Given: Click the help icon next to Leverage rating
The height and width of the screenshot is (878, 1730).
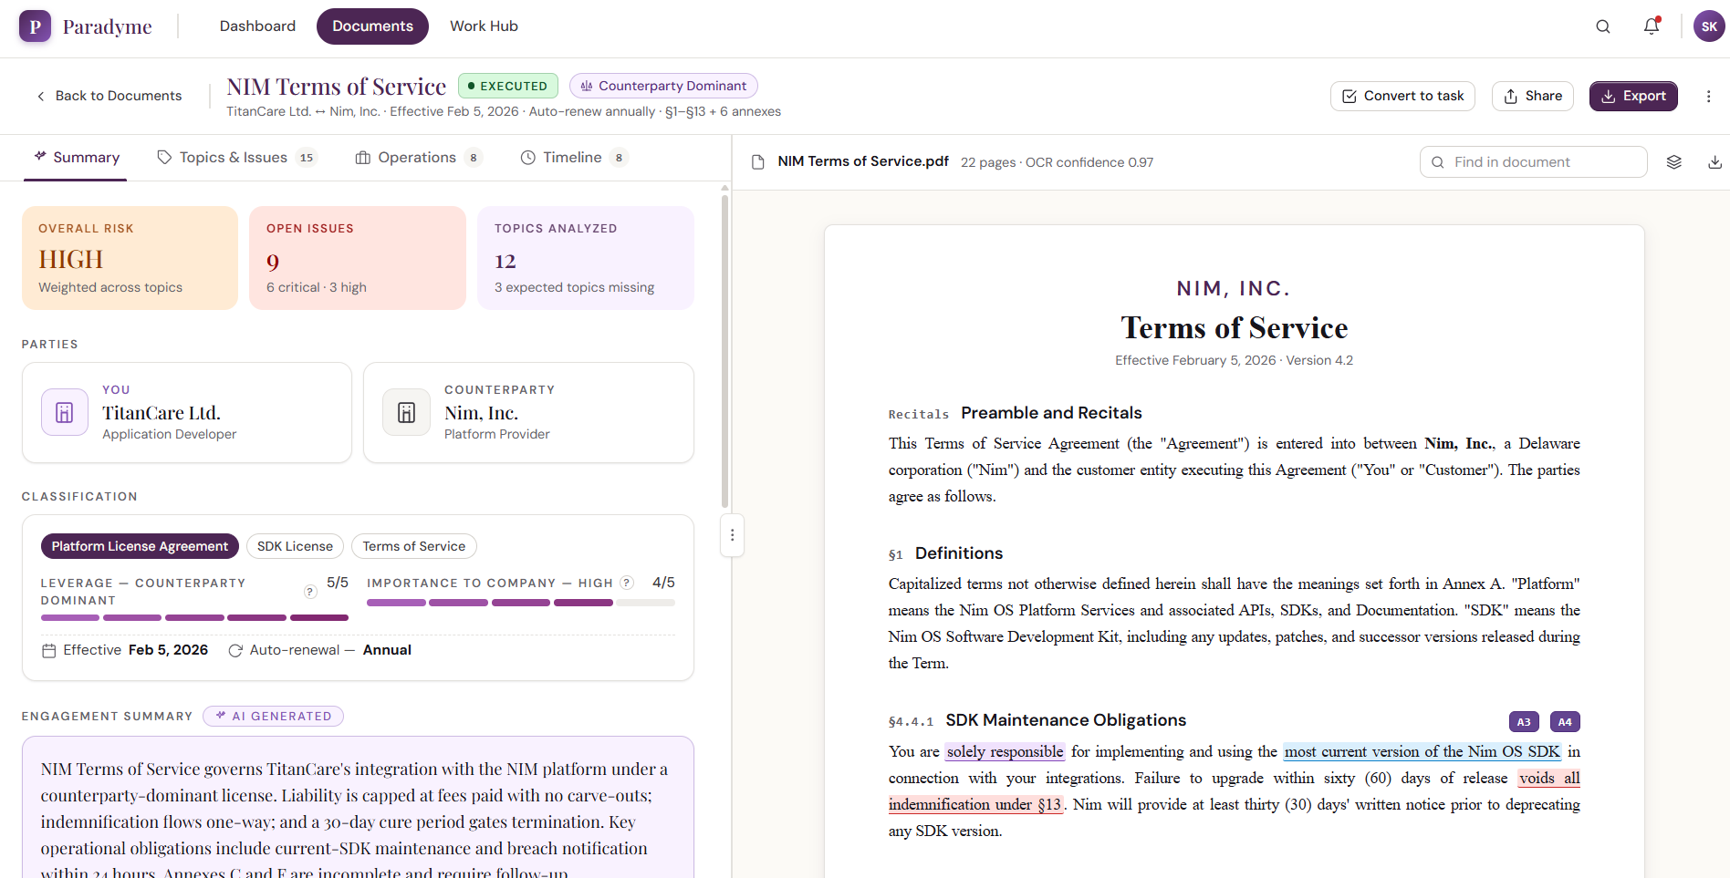Looking at the screenshot, I should (310, 592).
